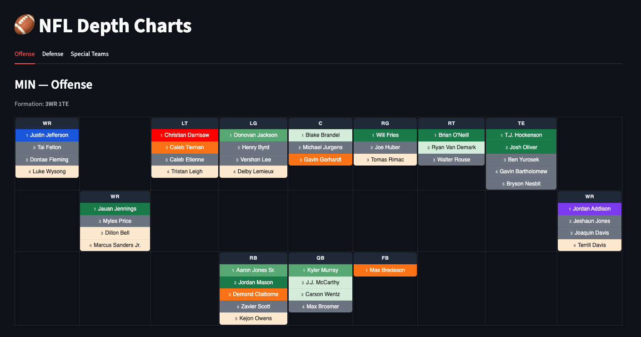Select Kejon Owens' entry

coord(253,318)
